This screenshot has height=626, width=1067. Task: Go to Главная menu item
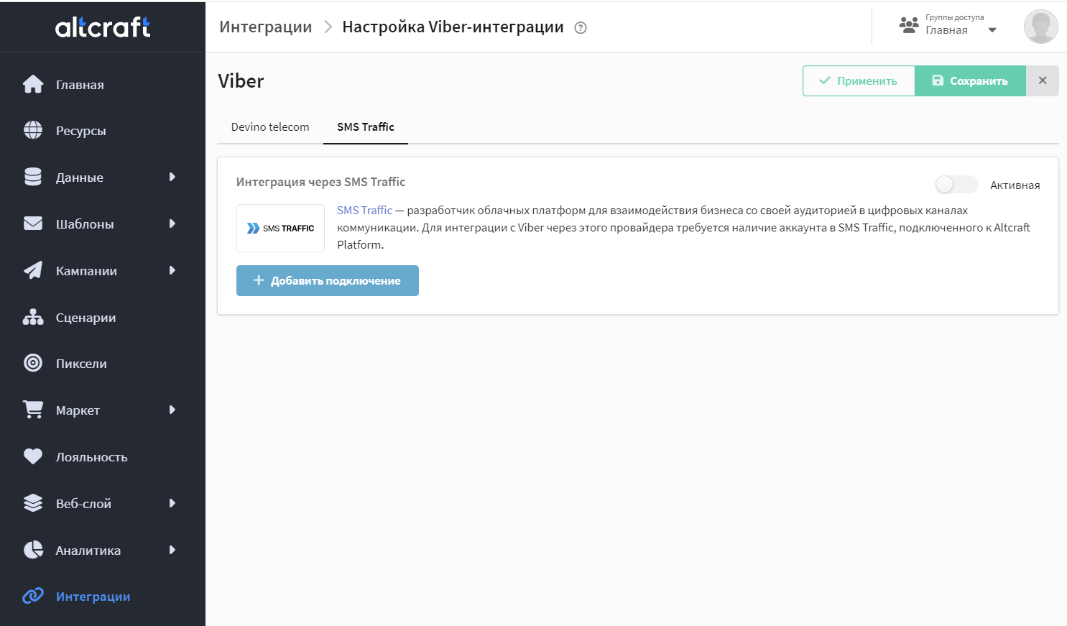(x=80, y=85)
